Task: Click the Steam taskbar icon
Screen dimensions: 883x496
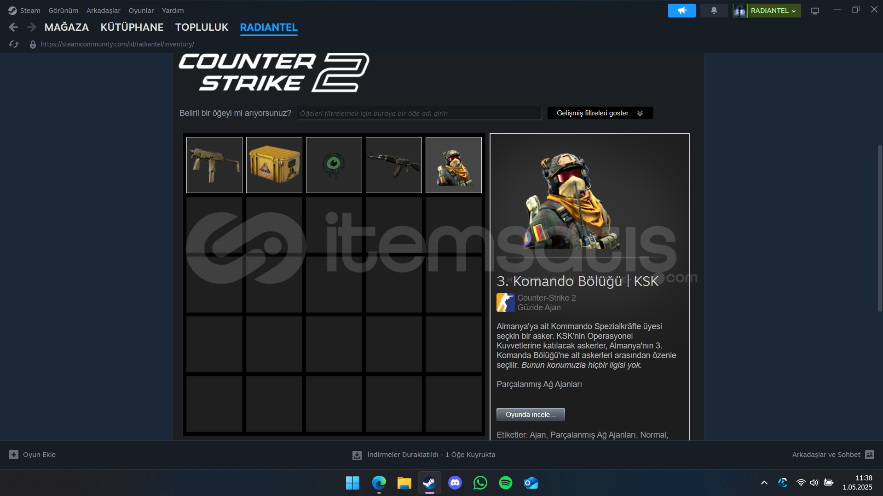Action: [x=429, y=483]
